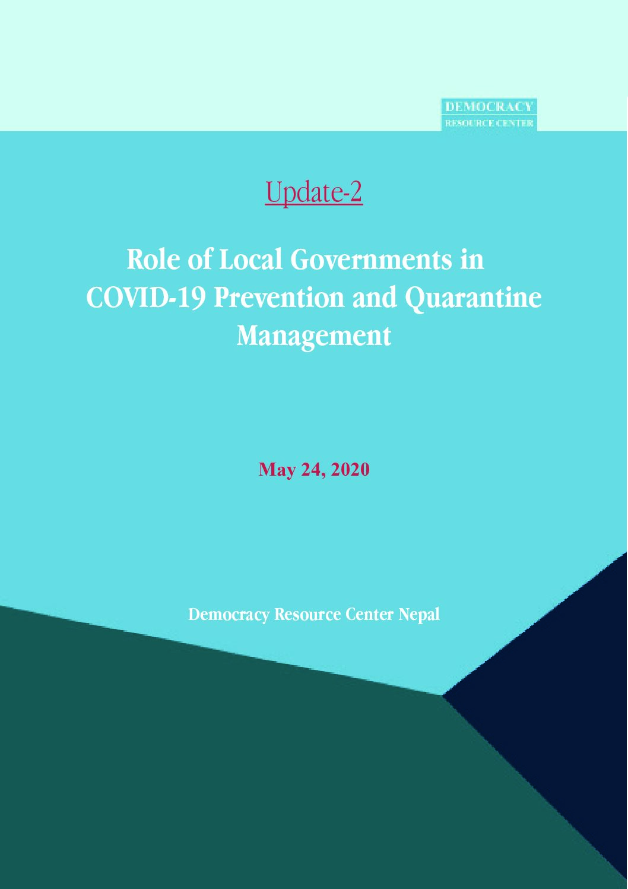The width and height of the screenshot is (628, 889).
Task: Click the underlined "Update-2" heading
Action: [x=313, y=192]
